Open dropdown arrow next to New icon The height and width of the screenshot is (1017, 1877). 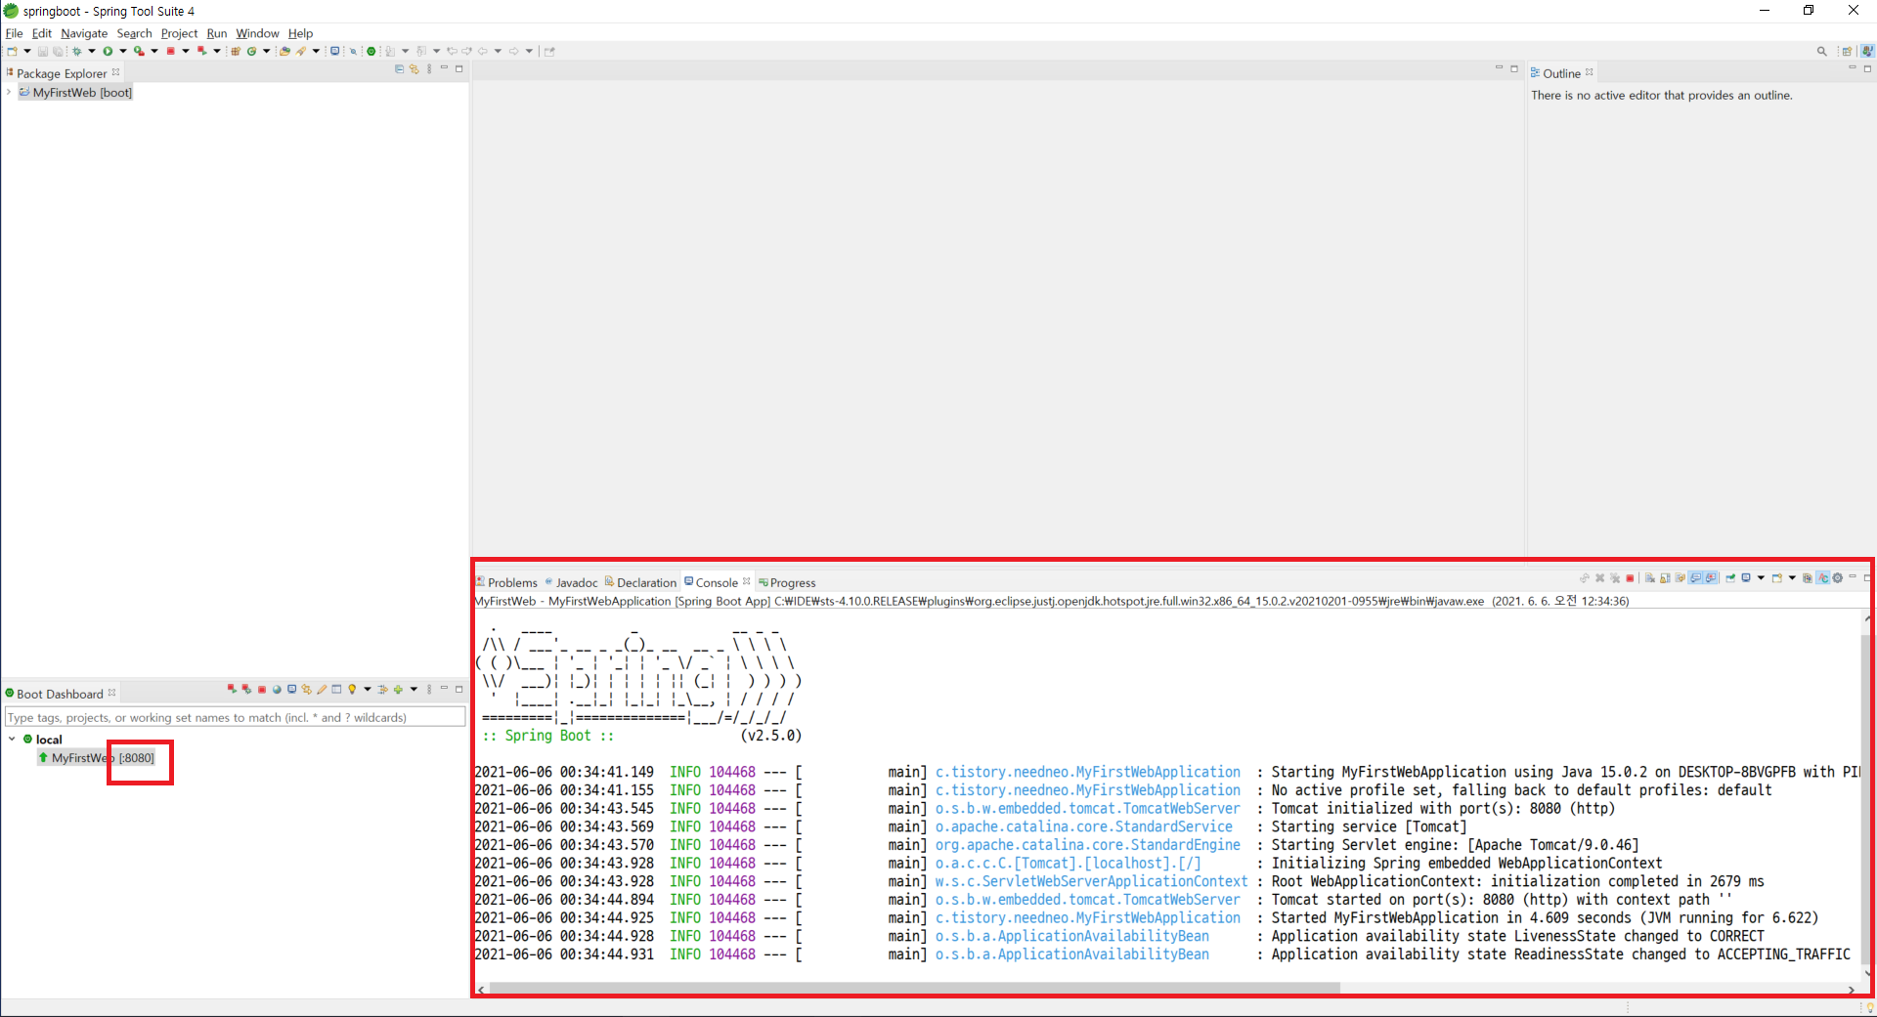pos(27,51)
